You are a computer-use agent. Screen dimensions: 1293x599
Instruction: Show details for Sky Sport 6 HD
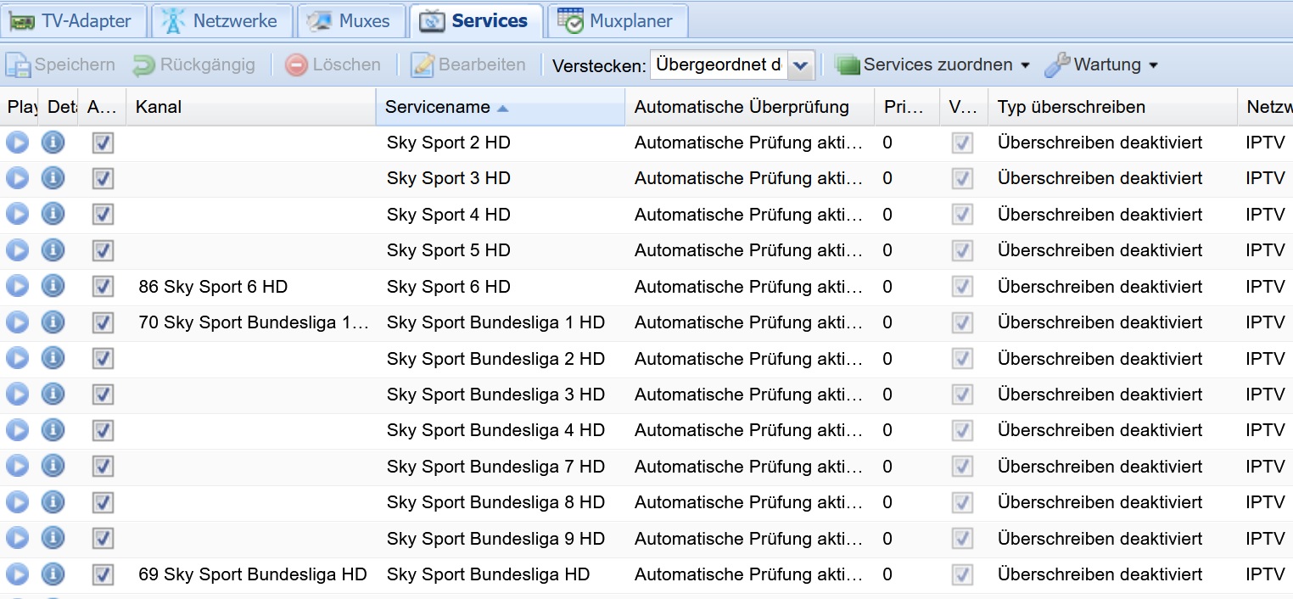(x=53, y=287)
